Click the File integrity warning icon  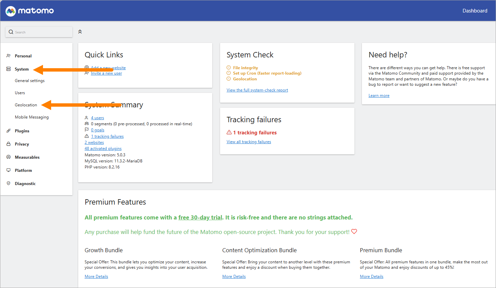tap(229, 68)
